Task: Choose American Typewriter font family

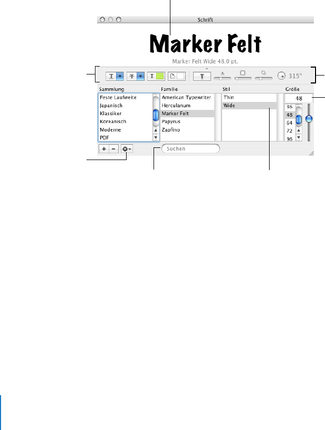Action: click(x=187, y=97)
